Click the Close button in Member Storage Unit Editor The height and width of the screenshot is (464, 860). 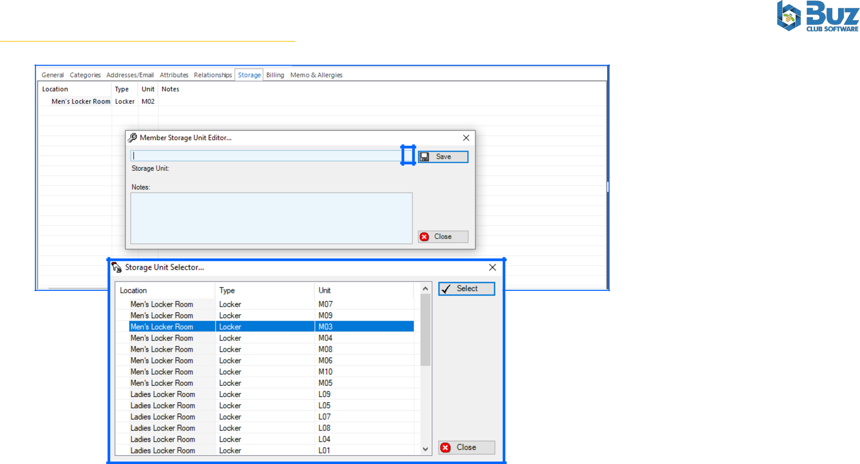click(x=443, y=237)
